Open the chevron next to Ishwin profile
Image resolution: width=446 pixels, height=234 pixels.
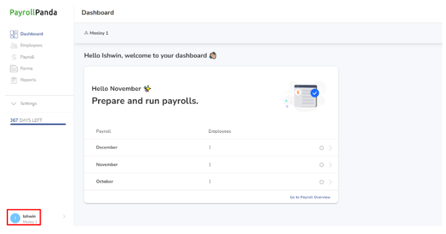click(64, 216)
